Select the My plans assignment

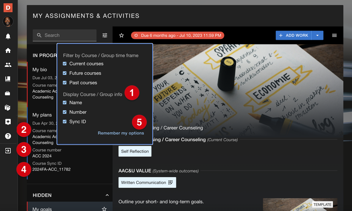[x=42, y=115]
